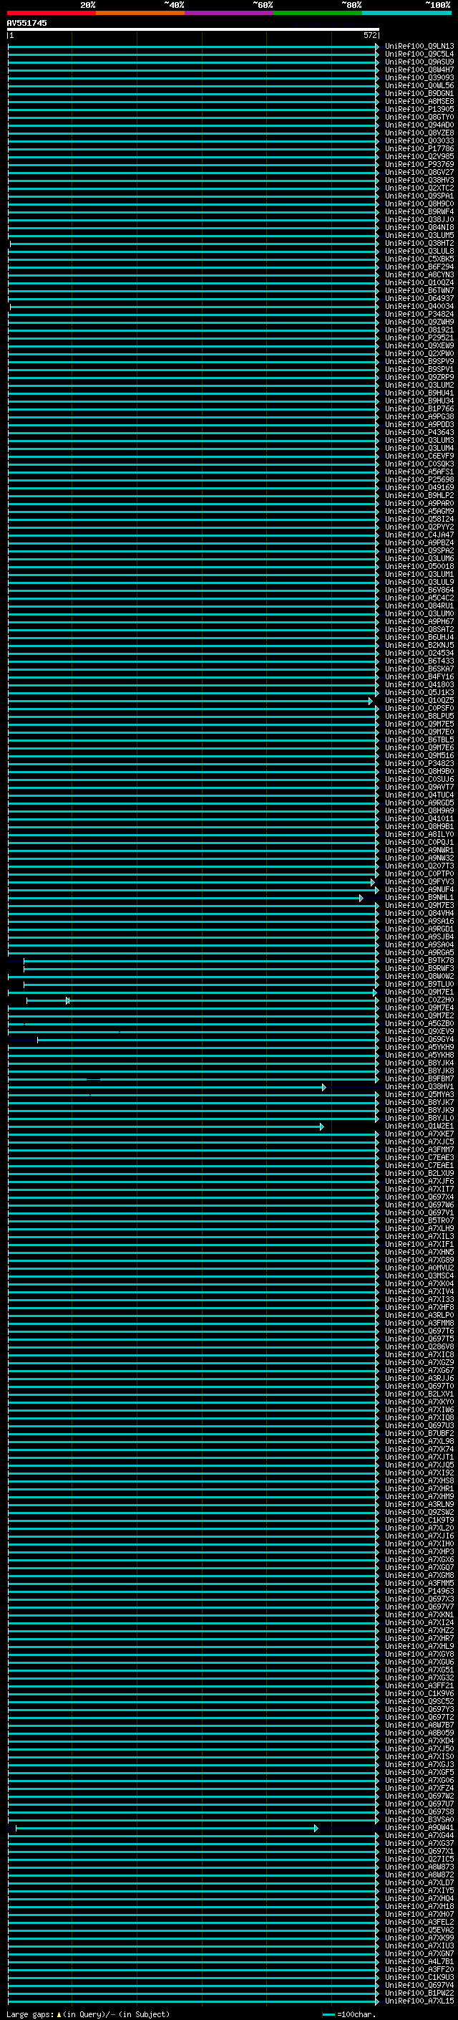458x2020 pixels.
Task: Select hit label UniRef100_Q1W2E1
Action: 419,1127
